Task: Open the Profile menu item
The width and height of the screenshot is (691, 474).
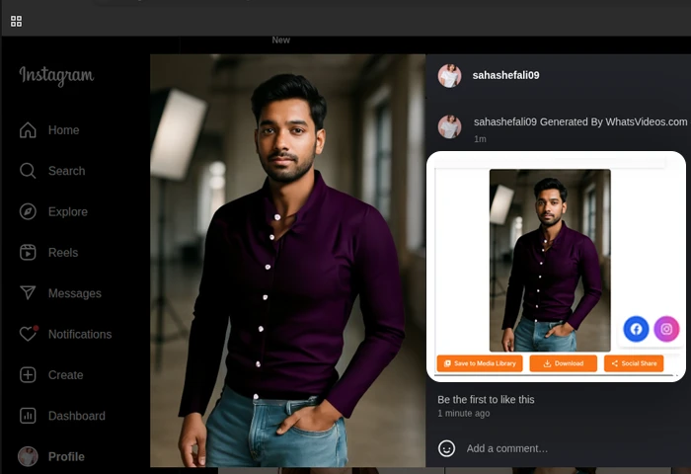Action: [x=66, y=456]
